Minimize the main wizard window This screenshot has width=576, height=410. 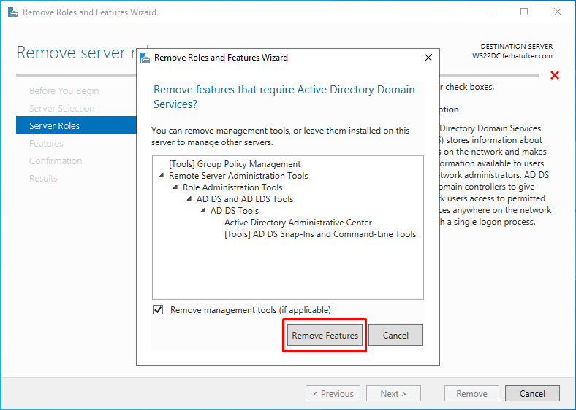point(490,12)
